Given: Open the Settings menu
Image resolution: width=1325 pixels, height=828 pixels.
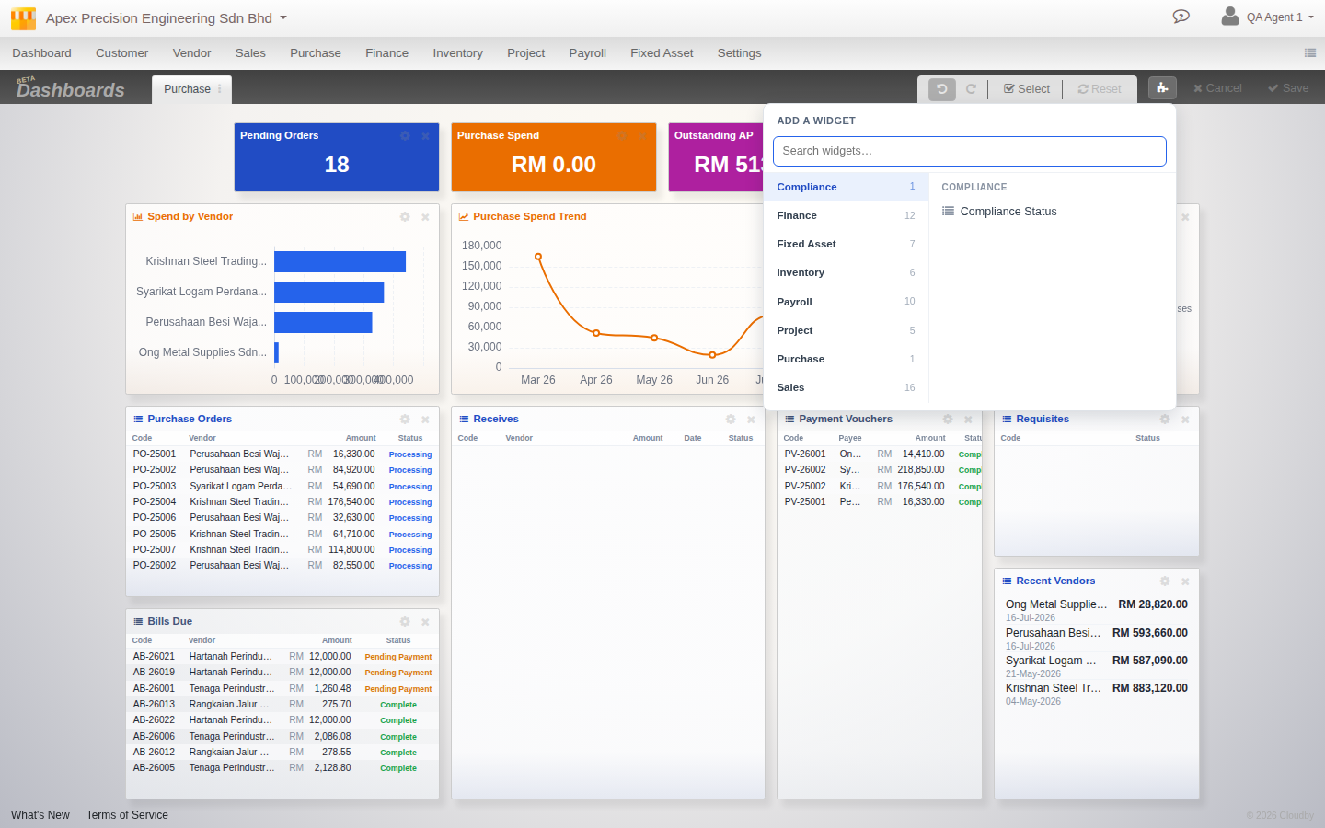Looking at the screenshot, I should coord(739,53).
